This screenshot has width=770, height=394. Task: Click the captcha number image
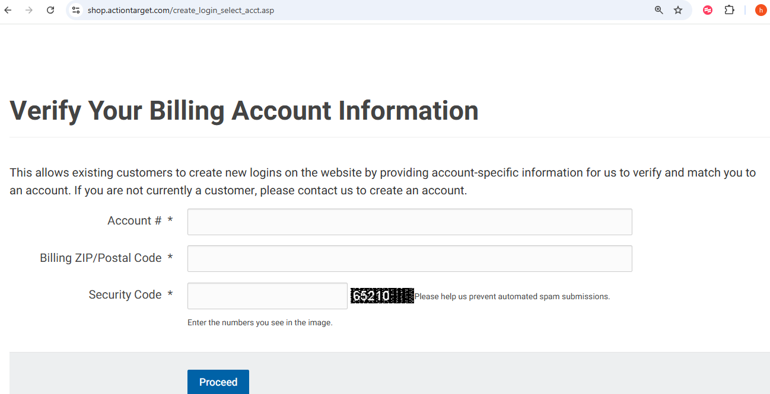[381, 296]
